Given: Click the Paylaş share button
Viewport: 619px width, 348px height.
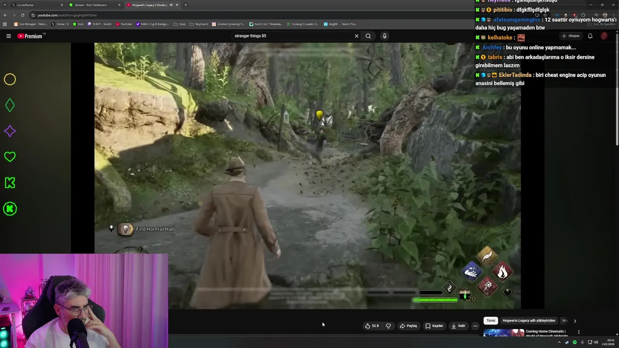Looking at the screenshot, I should pyautogui.click(x=408, y=326).
